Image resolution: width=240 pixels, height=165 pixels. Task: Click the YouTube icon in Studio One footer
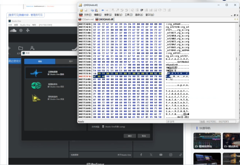[161, 155]
